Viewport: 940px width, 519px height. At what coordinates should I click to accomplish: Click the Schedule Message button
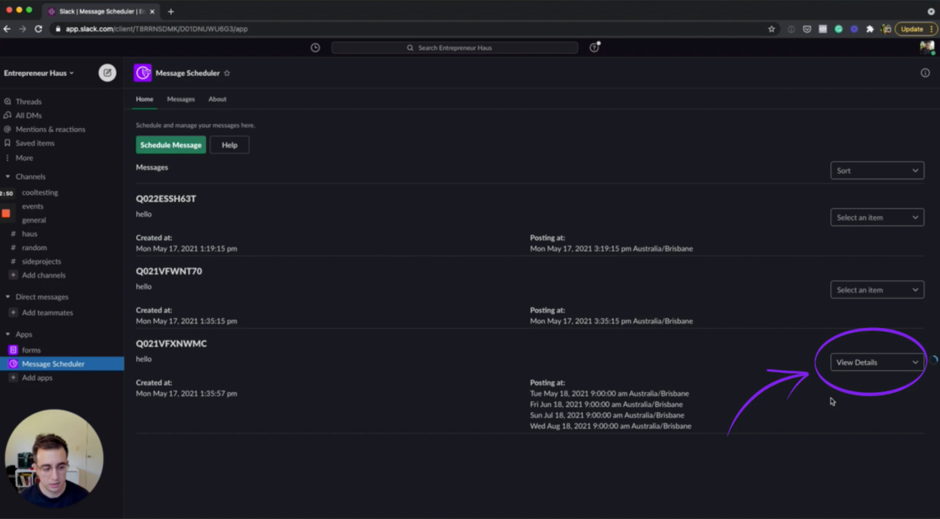tap(171, 145)
